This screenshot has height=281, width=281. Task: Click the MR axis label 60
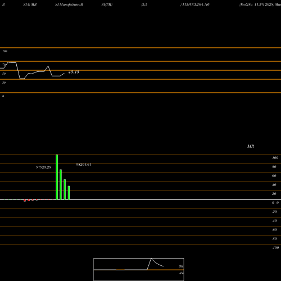tap(274, 176)
